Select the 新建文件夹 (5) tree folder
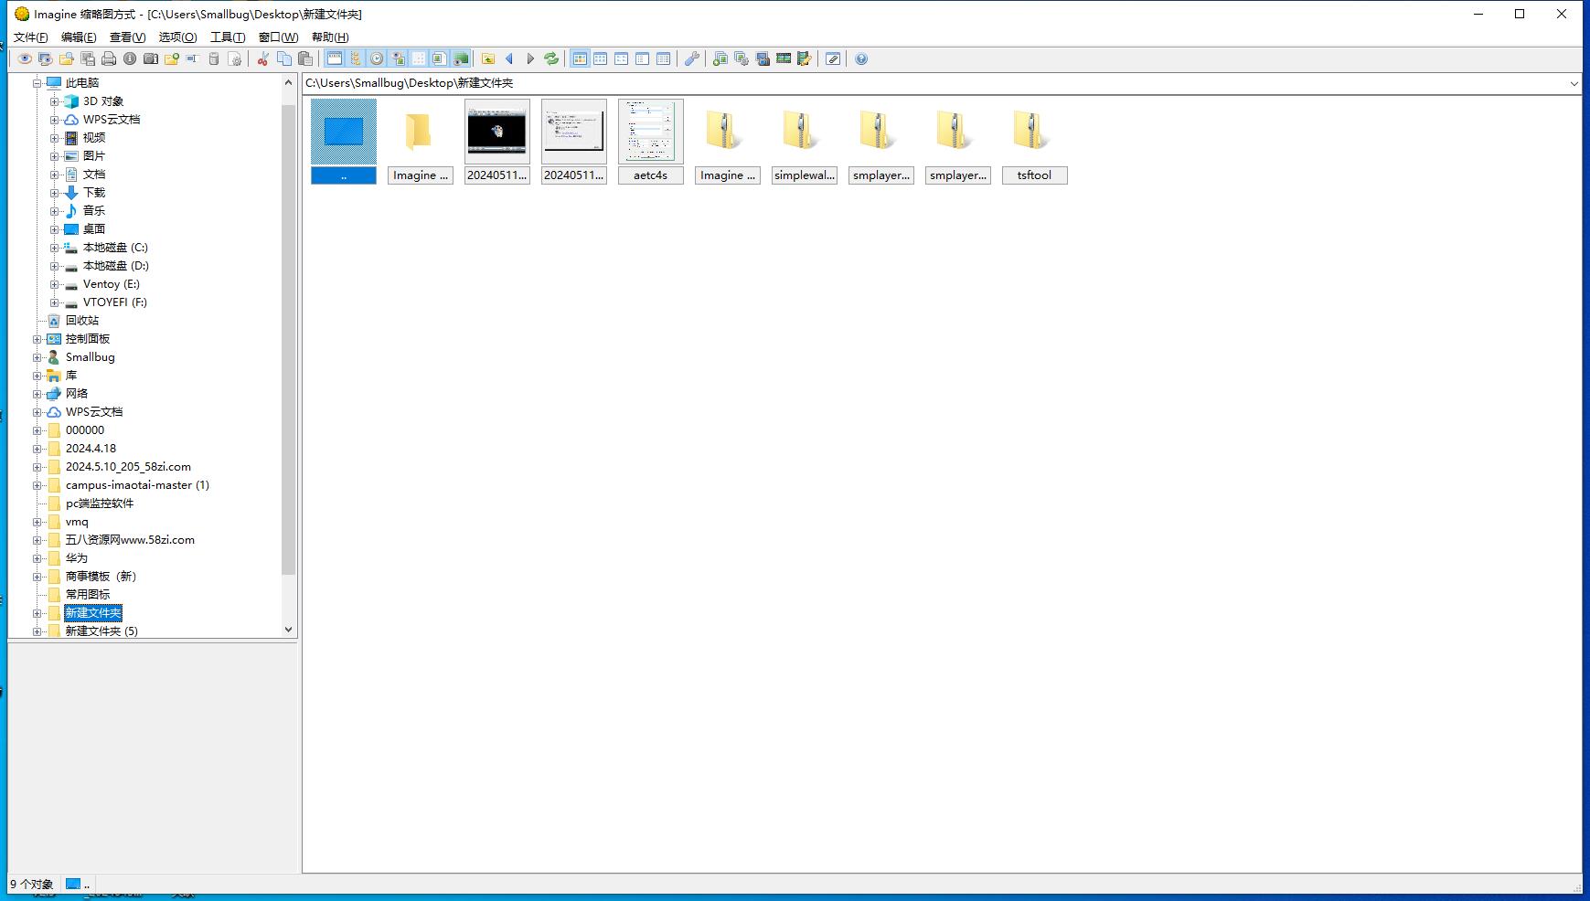 pyautogui.click(x=101, y=631)
